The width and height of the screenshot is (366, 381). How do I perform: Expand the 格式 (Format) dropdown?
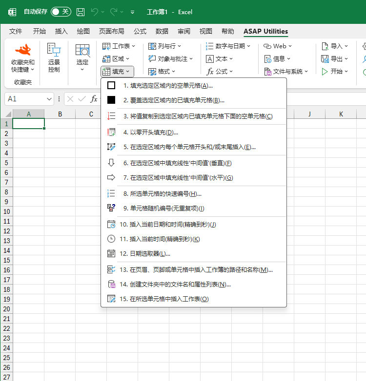click(x=162, y=72)
